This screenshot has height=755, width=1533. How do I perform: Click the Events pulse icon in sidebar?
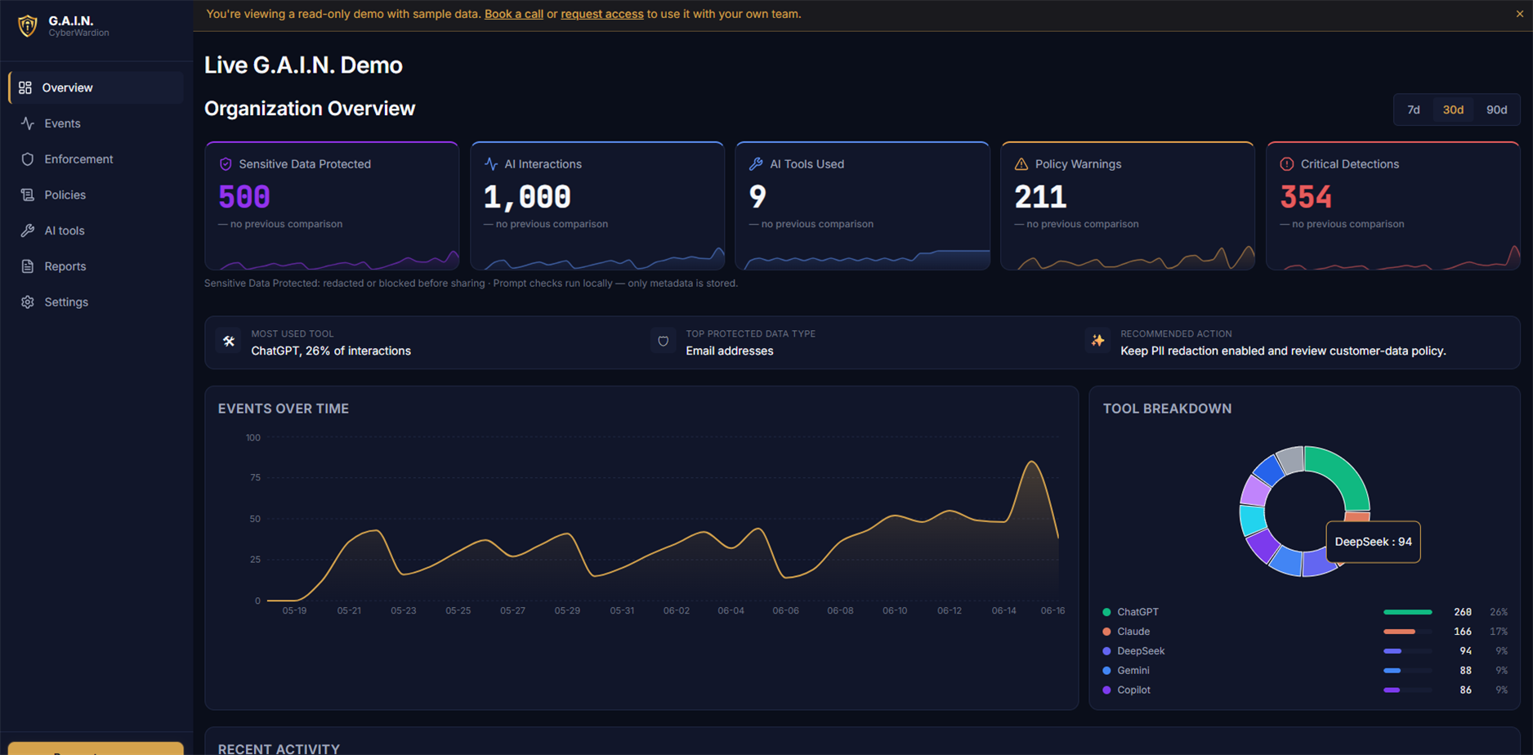pyautogui.click(x=28, y=123)
